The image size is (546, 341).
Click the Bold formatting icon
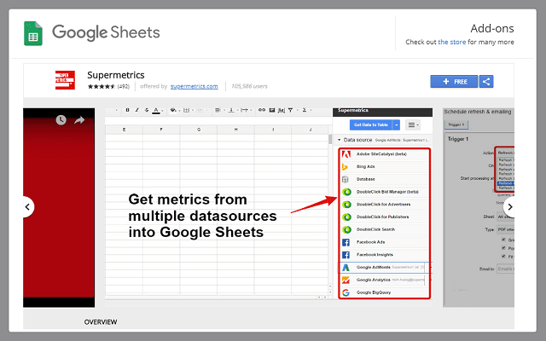pyautogui.click(x=127, y=110)
